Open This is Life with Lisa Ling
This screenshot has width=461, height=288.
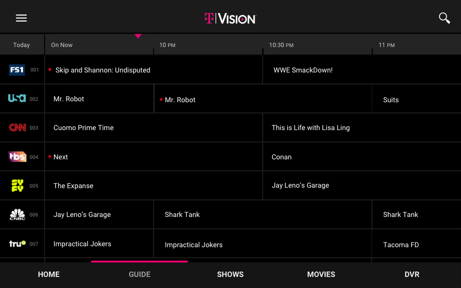click(x=362, y=128)
